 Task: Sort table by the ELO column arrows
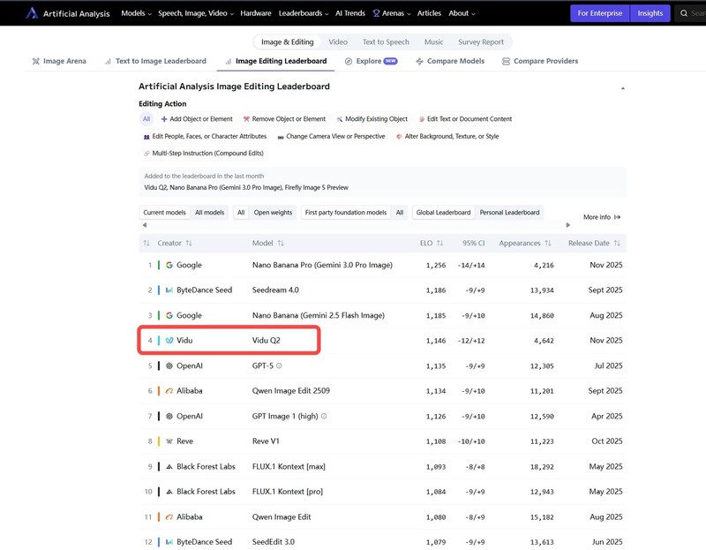[439, 243]
